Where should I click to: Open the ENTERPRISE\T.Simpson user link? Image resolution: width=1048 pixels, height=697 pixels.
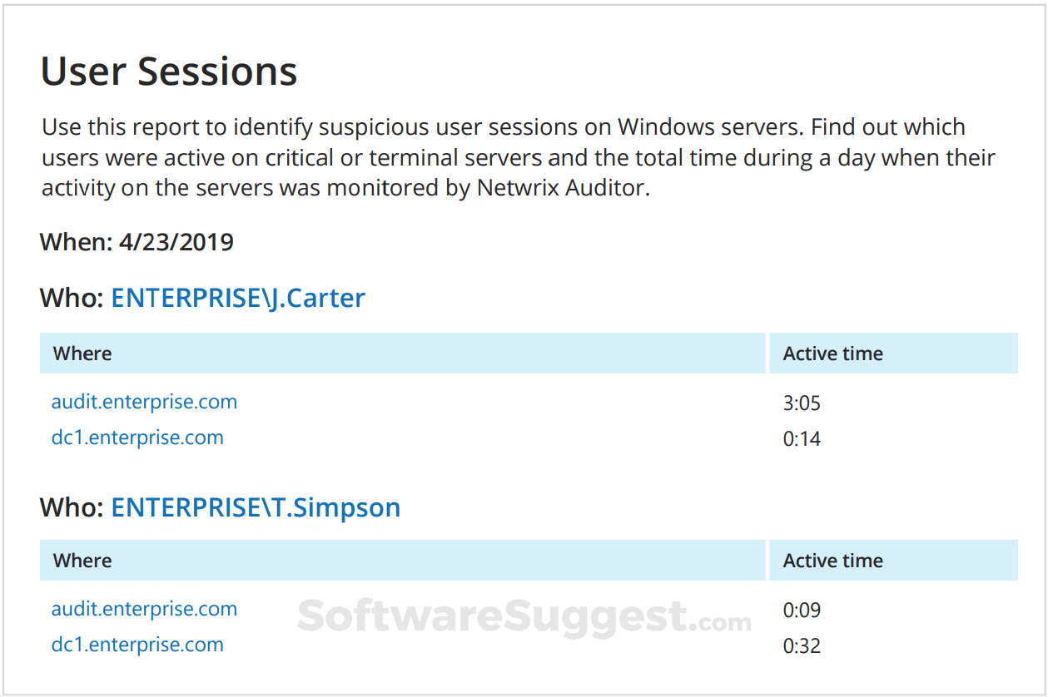pyautogui.click(x=256, y=507)
